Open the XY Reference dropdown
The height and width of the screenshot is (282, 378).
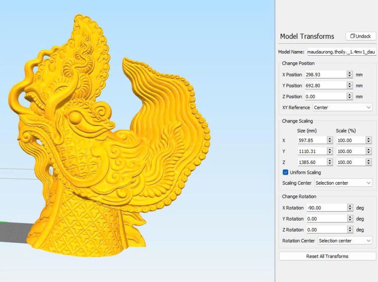pos(342,107)
